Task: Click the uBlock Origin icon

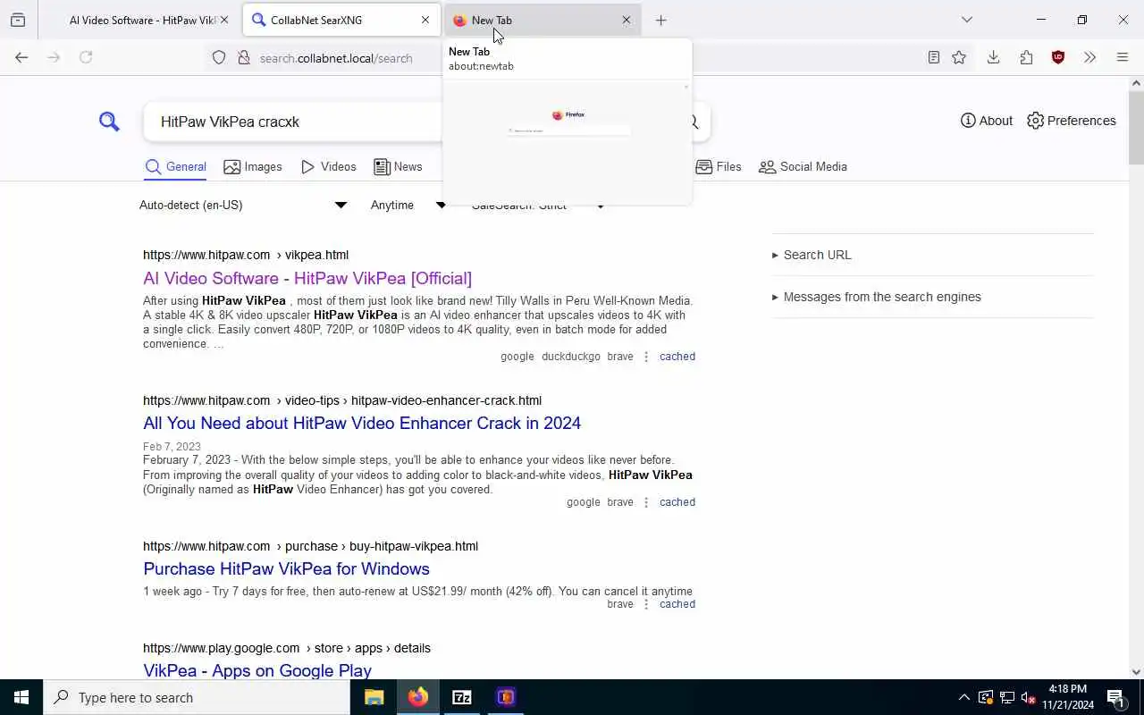Action: coord(1058,57)
